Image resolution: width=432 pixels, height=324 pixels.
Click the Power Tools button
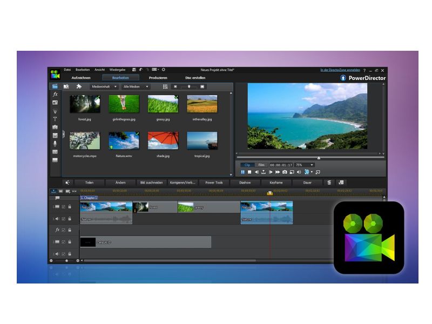click(x=214, y=183)
